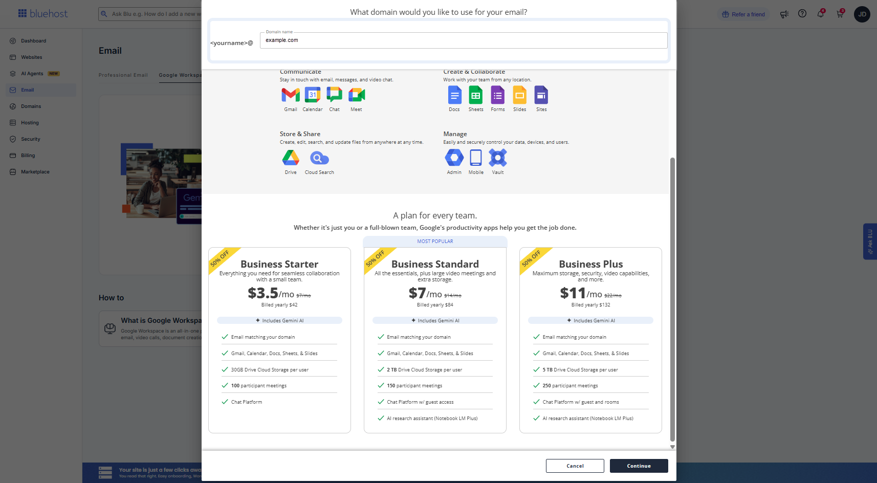
Task: Switch to Google Workspace tab
Action: tap(180, 75)
